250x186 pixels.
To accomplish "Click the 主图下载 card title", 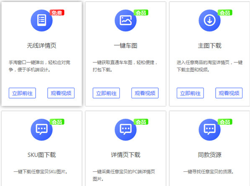I will pos(209,46).
